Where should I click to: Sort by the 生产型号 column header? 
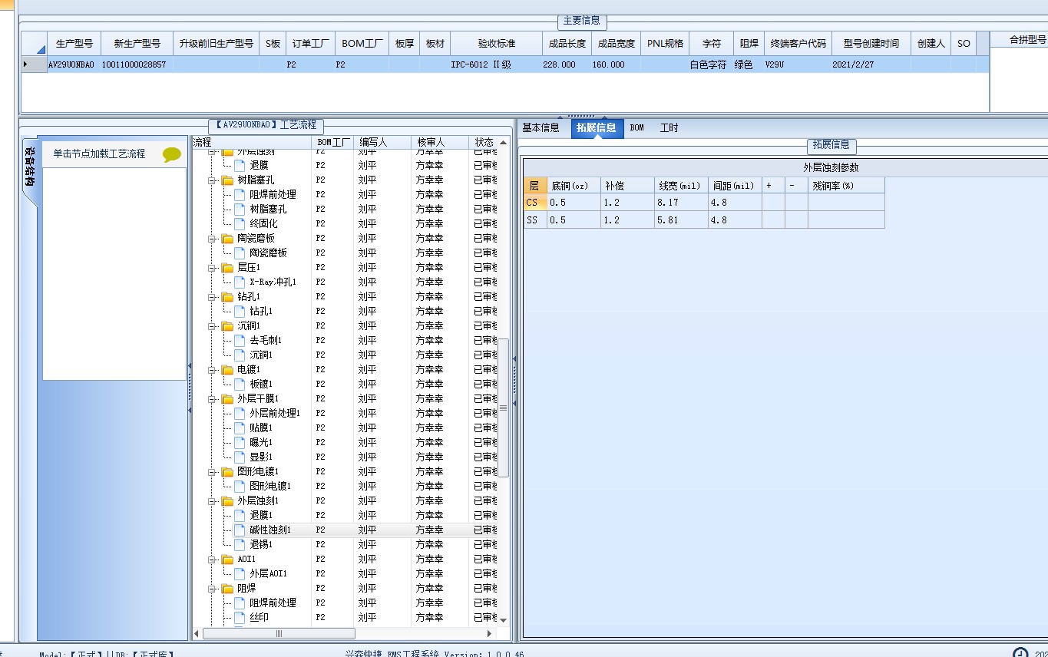click(x=74, y=44)
